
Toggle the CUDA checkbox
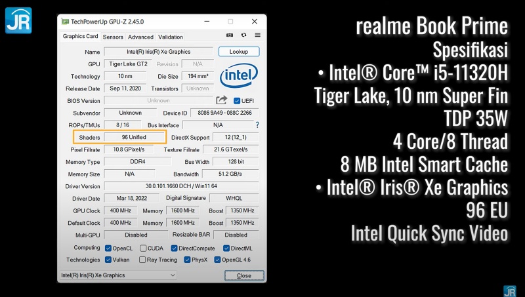coord(143,248)
